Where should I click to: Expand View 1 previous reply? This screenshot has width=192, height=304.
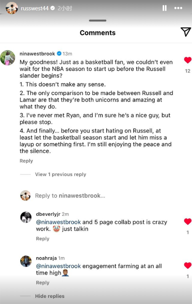60,174
